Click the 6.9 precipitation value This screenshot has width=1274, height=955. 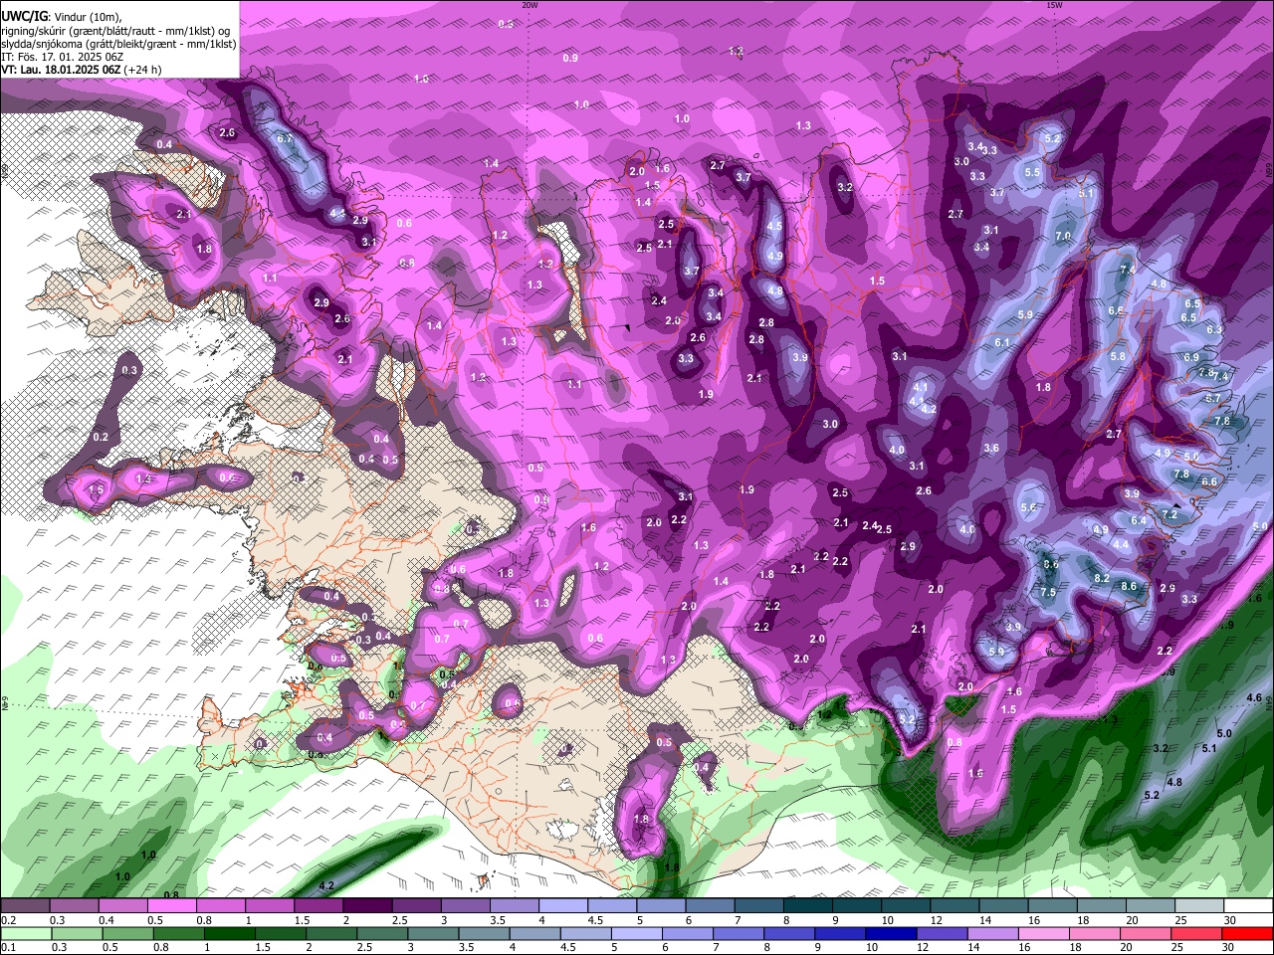click(x=1191, y=357)
